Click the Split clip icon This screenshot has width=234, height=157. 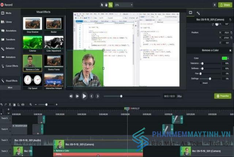(23, 105)
